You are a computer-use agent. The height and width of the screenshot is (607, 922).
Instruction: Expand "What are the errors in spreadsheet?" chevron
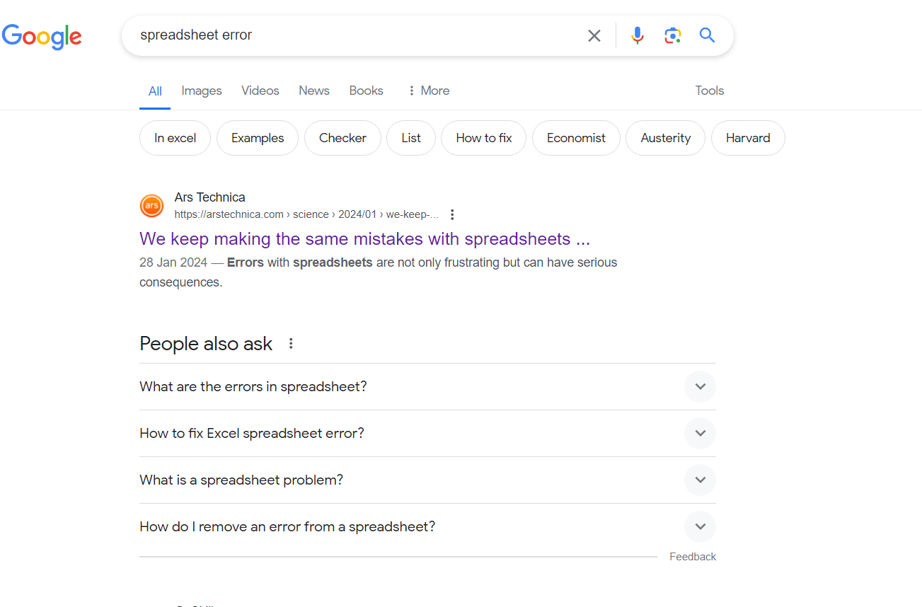701,386
